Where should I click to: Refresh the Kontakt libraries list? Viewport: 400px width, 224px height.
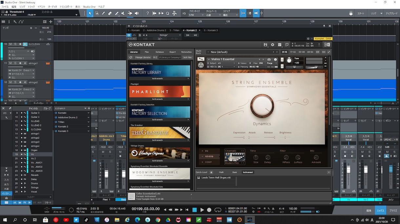point(131,57)
